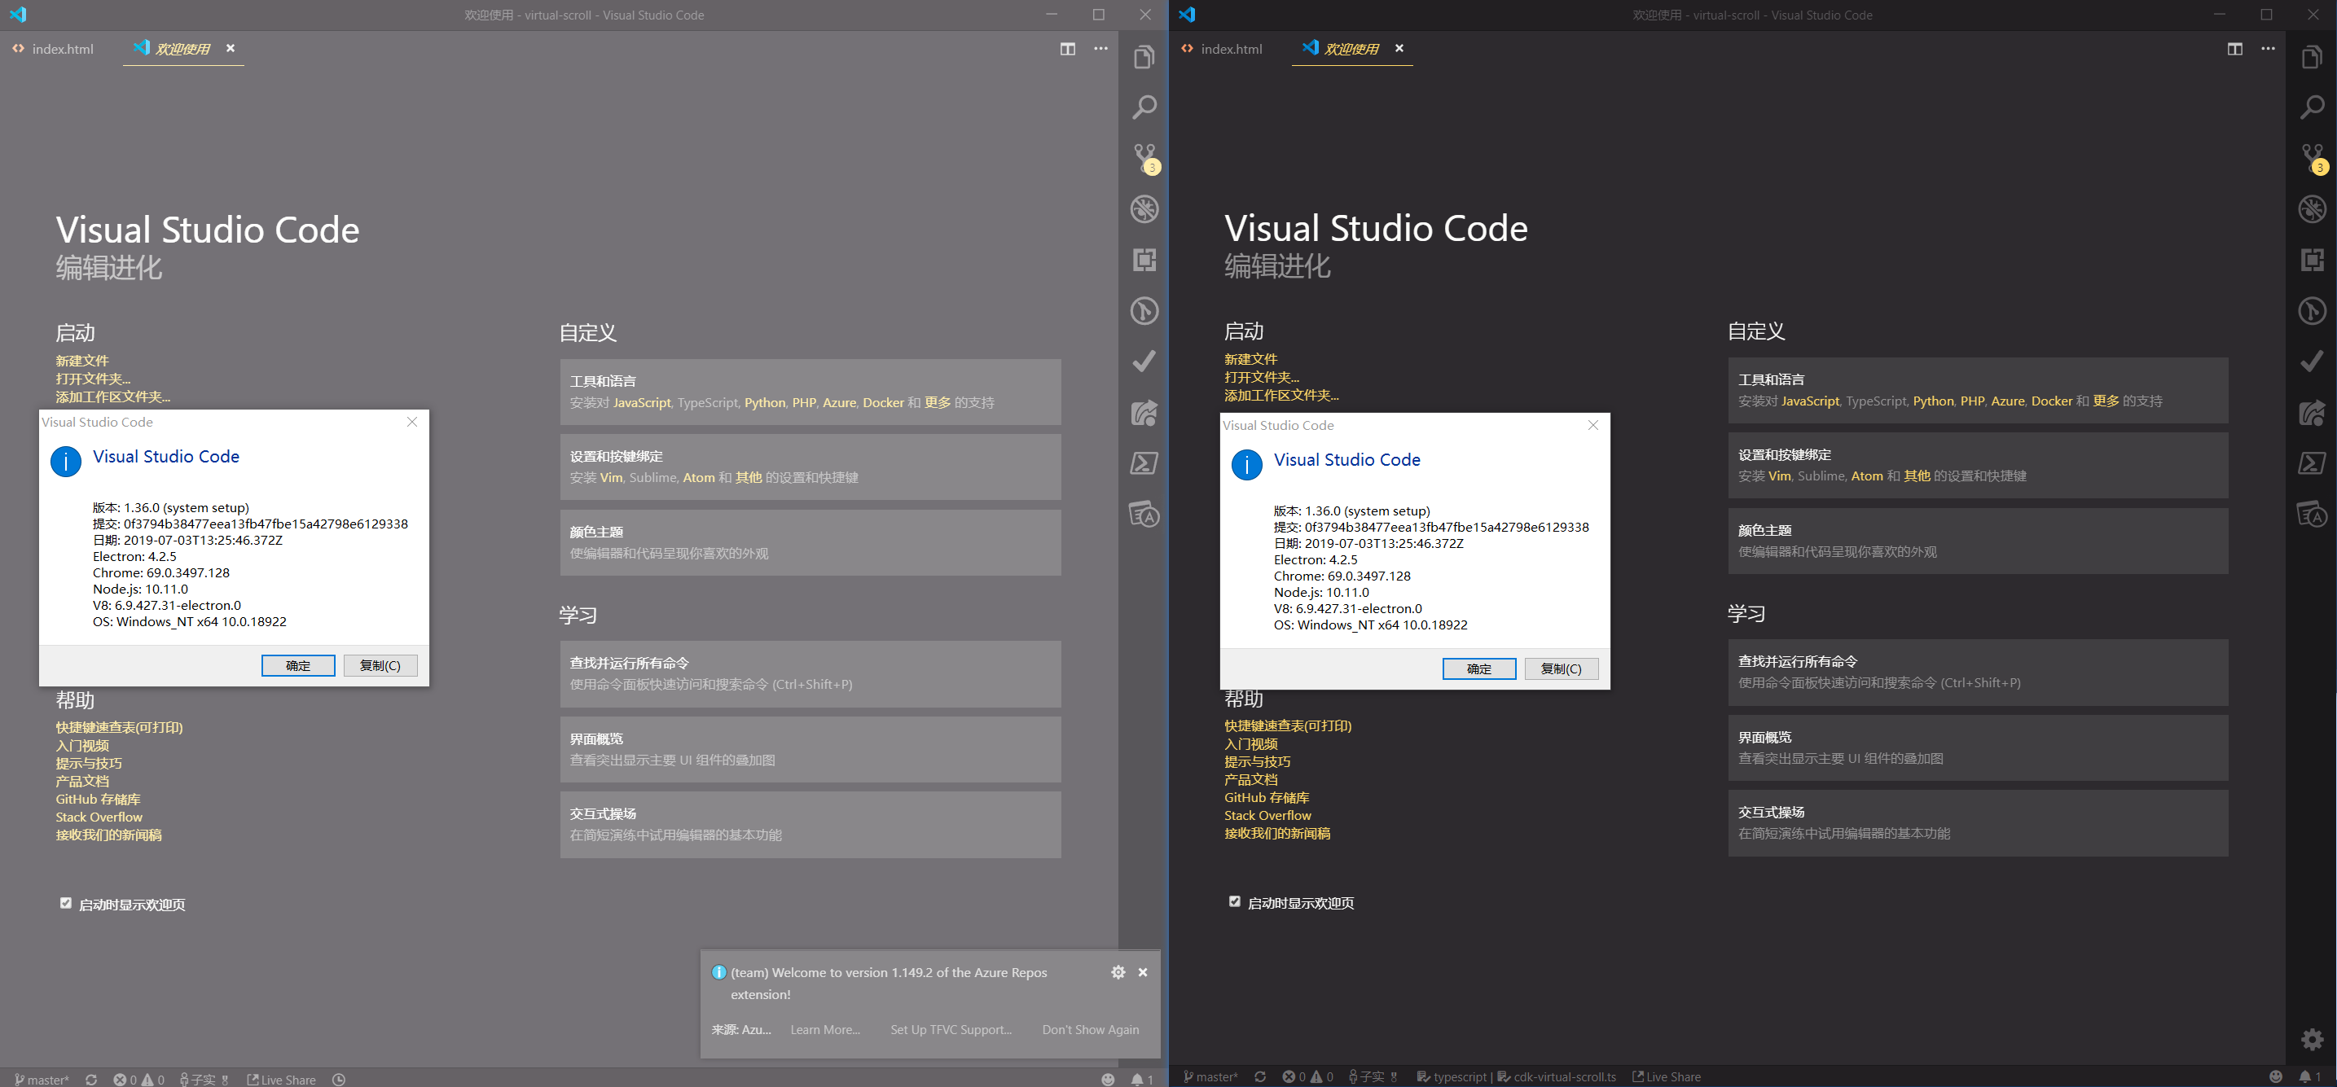Open Explorer icon in left window activity bar
The image size is (2337, 1087).
pos(1144,57)
